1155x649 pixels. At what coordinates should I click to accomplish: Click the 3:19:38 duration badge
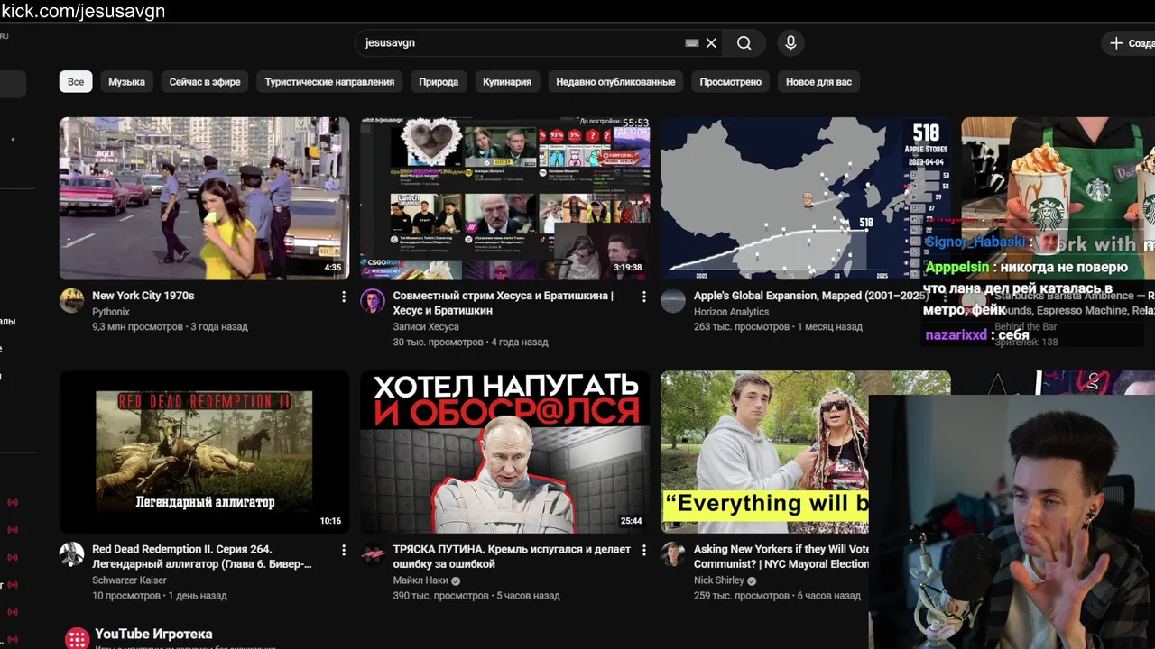[x=627, y=268]
